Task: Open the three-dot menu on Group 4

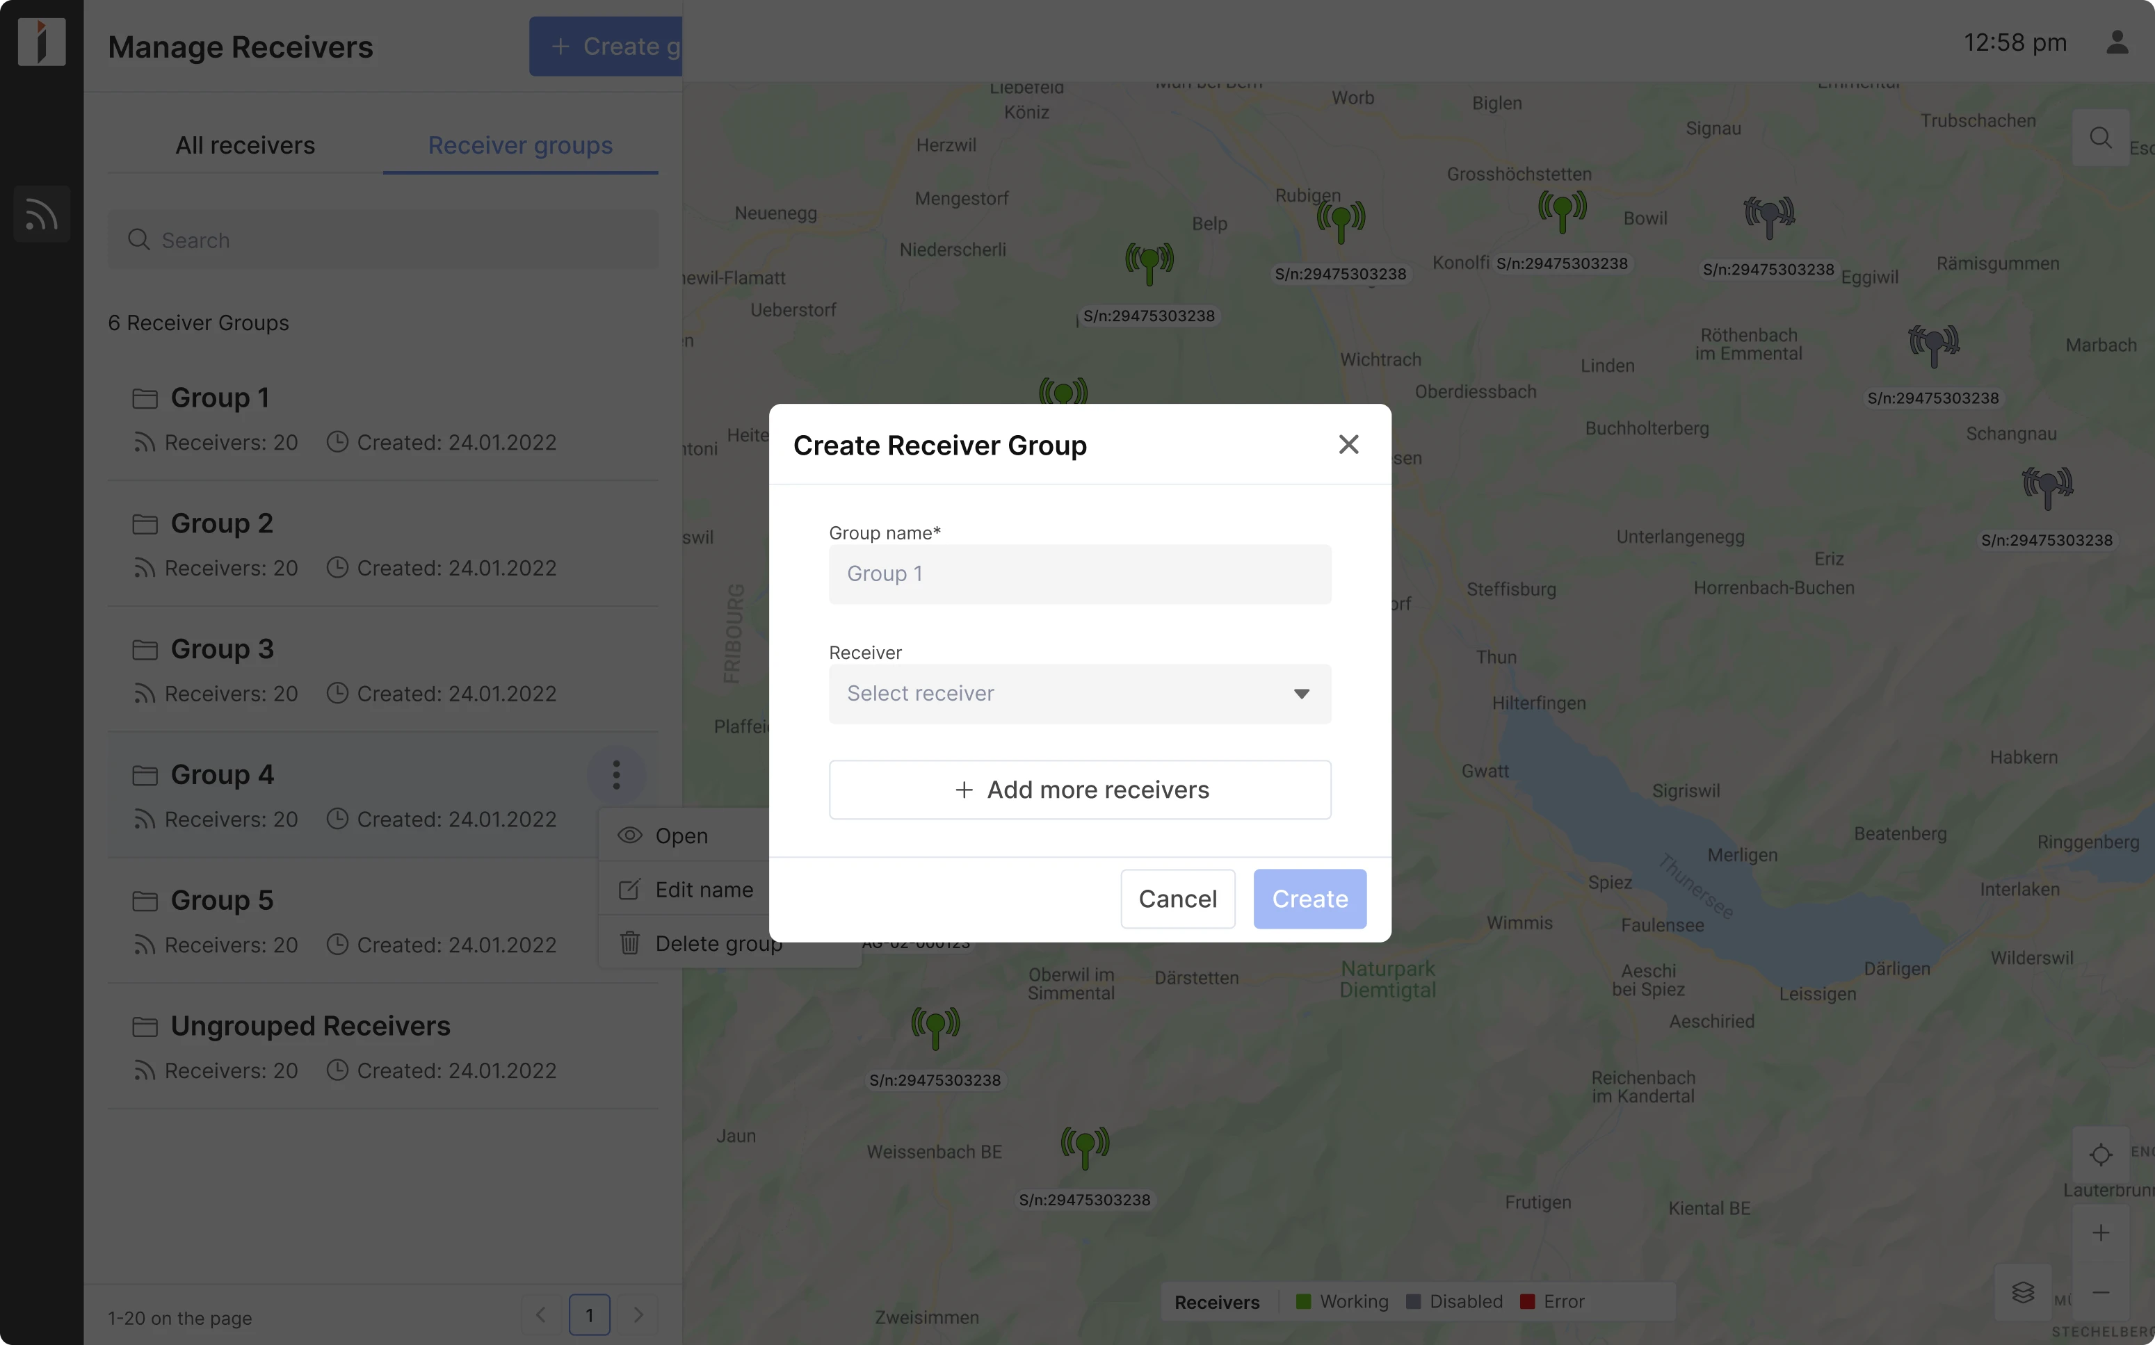Action: click(617, 774)
